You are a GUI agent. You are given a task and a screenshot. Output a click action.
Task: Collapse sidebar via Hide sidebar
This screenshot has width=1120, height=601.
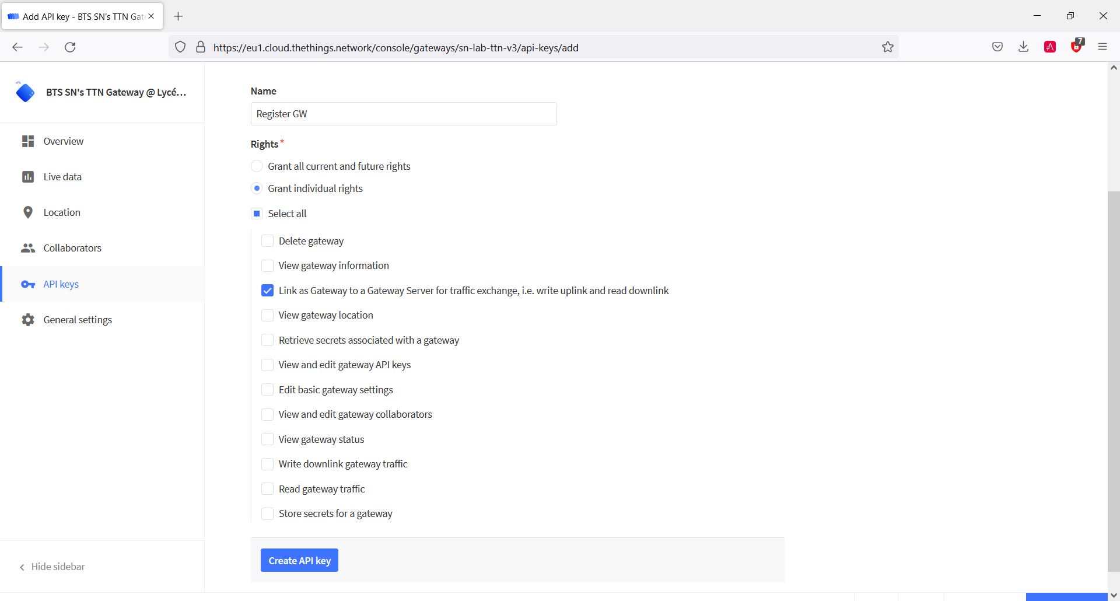coord(52,567)
